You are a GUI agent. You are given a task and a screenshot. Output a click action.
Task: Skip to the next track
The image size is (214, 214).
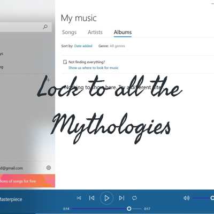click(121, 198)
